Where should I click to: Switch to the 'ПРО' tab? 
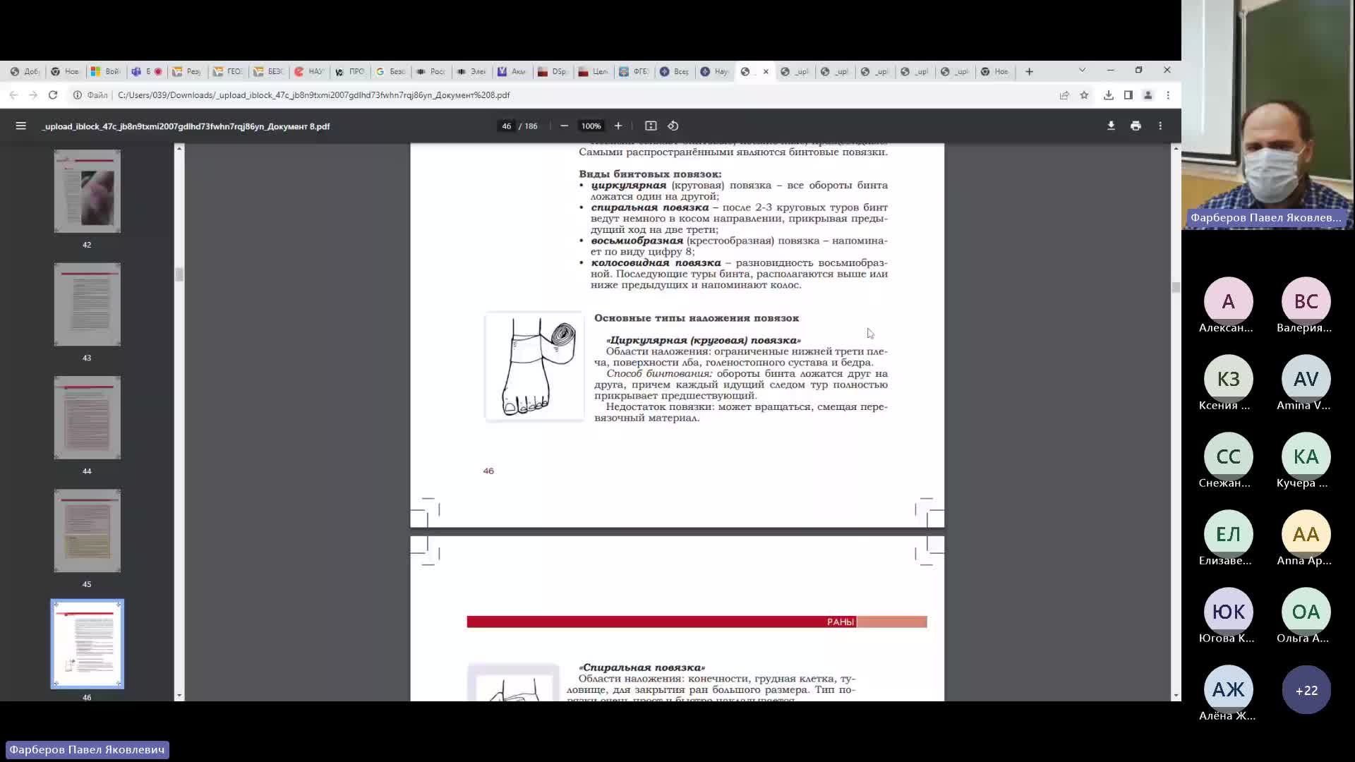pos(350,71)
